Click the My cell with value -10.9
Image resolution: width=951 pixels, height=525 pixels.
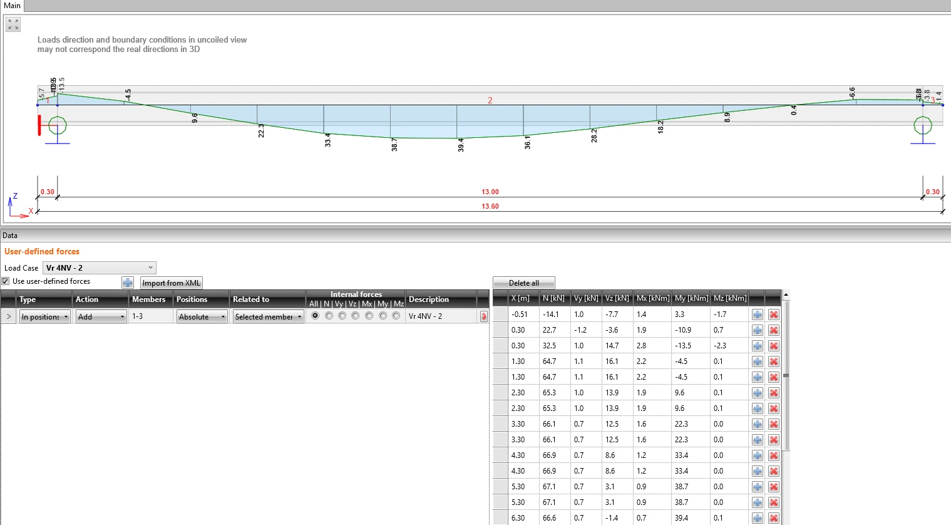691,330
